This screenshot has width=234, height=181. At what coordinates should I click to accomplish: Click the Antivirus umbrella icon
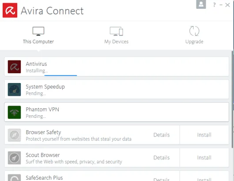point(14,67)
